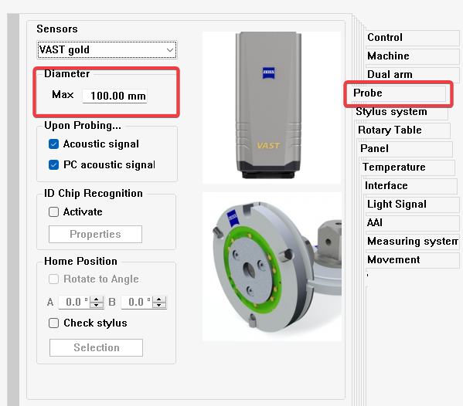Click the Selection button under Home Position

[x=97, y=347]
